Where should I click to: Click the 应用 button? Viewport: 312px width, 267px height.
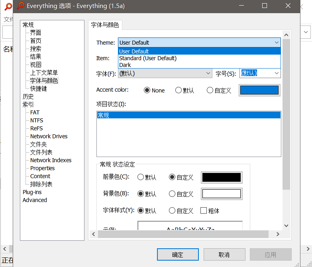[x=271, y=255]
